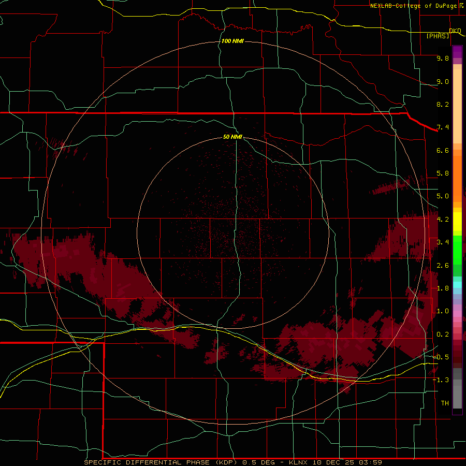Click the 6.6 scale value

tap(443, 150)
